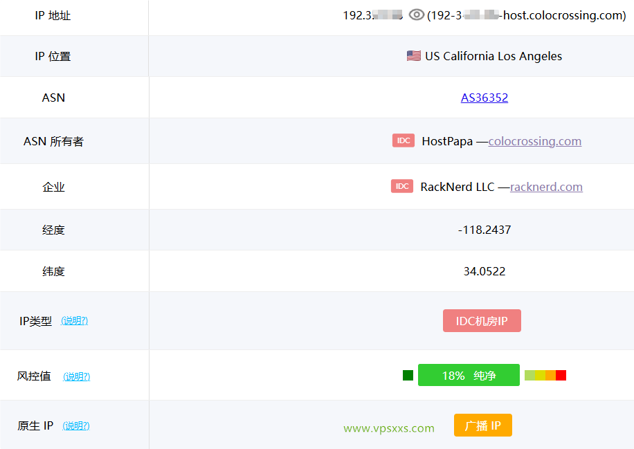Select the text US California Los Angeles
This screenshot has width=634, height=449.
[493, 56]
